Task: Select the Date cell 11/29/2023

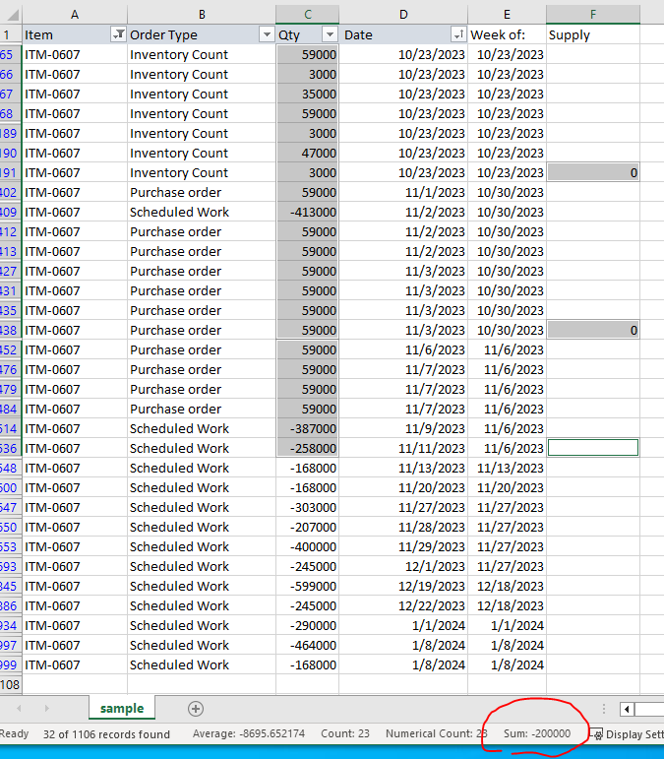Action: (403, 546)
